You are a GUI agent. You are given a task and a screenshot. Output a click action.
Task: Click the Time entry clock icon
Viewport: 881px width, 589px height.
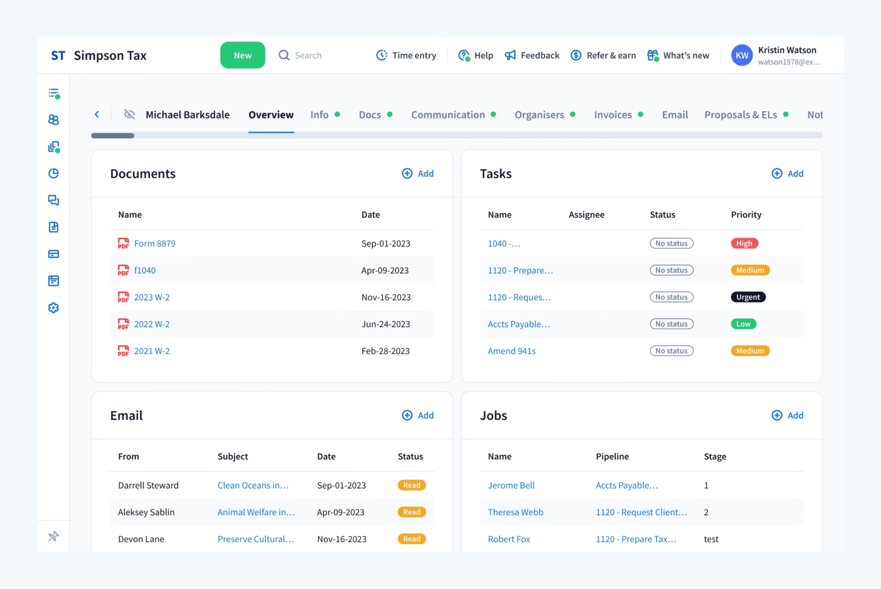pos(382,55)
